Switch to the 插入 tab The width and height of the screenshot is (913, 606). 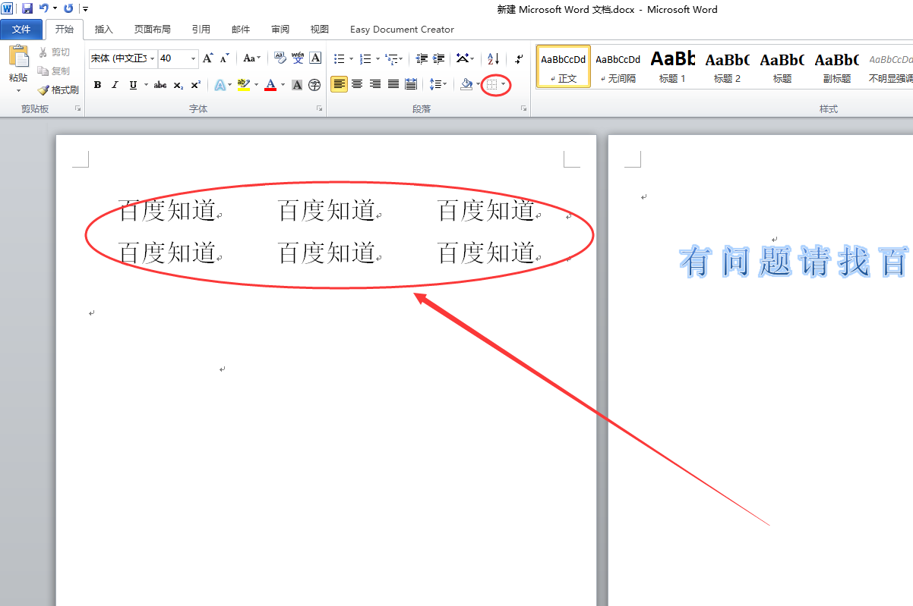(x=103, y=30)
